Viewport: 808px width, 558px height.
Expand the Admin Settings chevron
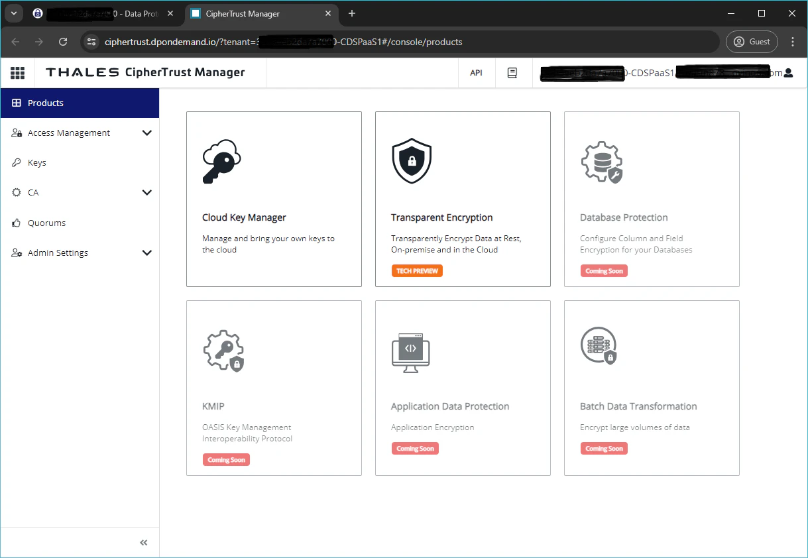pos(147,253)
